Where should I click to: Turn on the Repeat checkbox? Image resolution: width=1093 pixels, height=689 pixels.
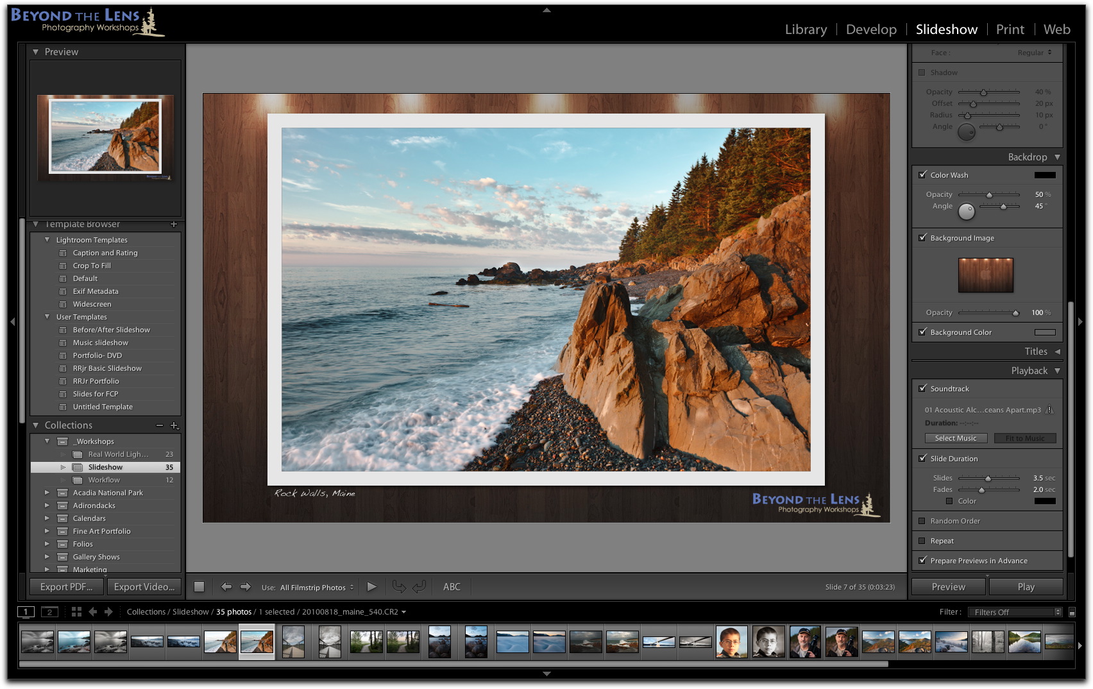922,541
